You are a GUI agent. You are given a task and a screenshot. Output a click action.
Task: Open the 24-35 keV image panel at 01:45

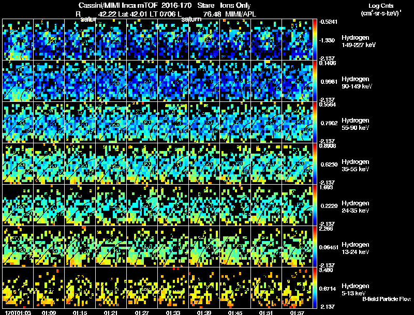[x=235, y=205]
